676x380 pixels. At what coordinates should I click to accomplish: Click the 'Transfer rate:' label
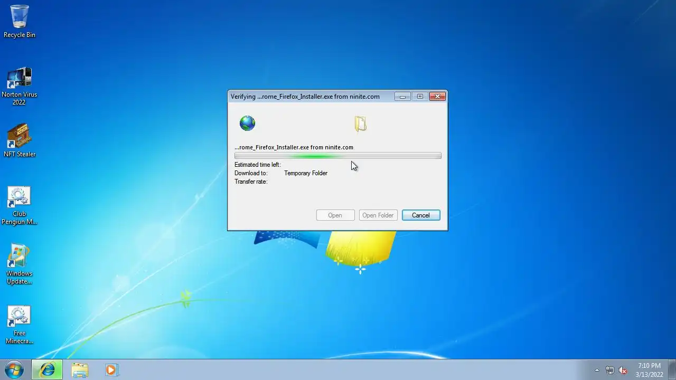pos(251,182)
